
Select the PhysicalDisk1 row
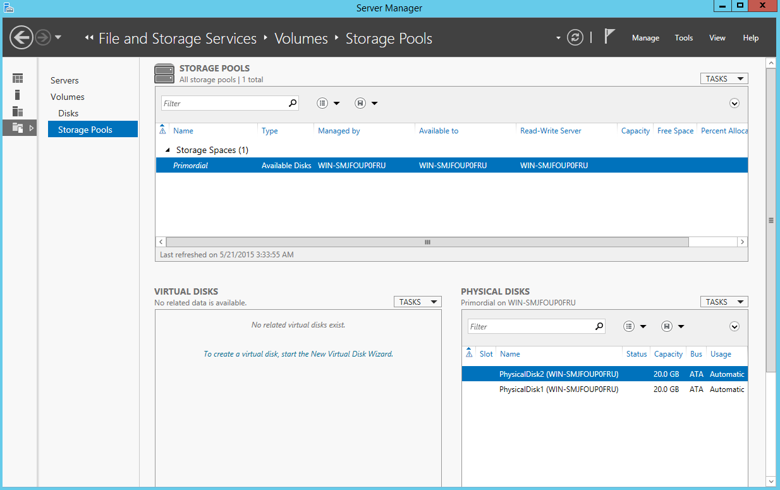(604, 389)
